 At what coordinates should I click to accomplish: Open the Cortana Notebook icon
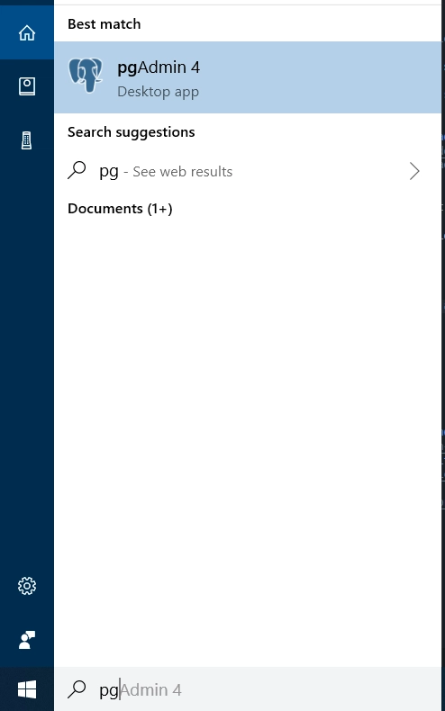(27, 86)
